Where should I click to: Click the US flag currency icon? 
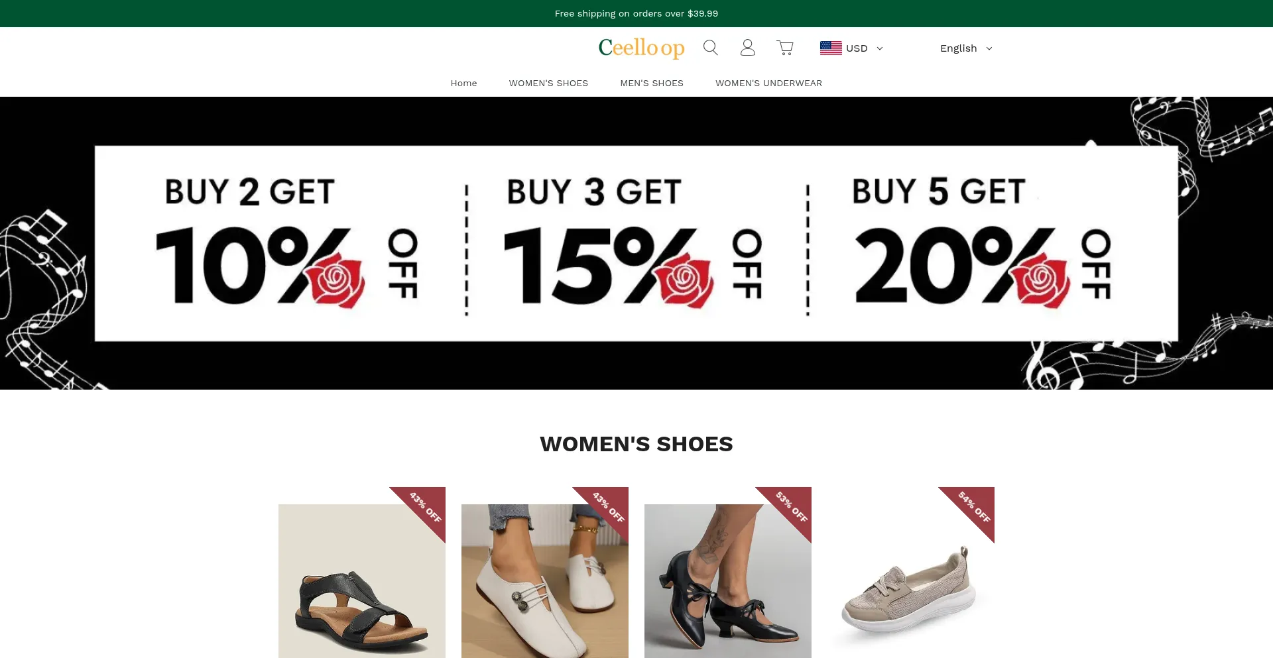830,48
